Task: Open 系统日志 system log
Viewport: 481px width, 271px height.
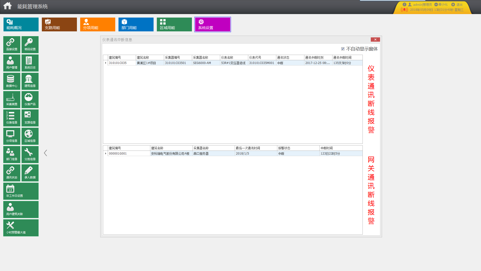Action: click(x=30, y=63)
